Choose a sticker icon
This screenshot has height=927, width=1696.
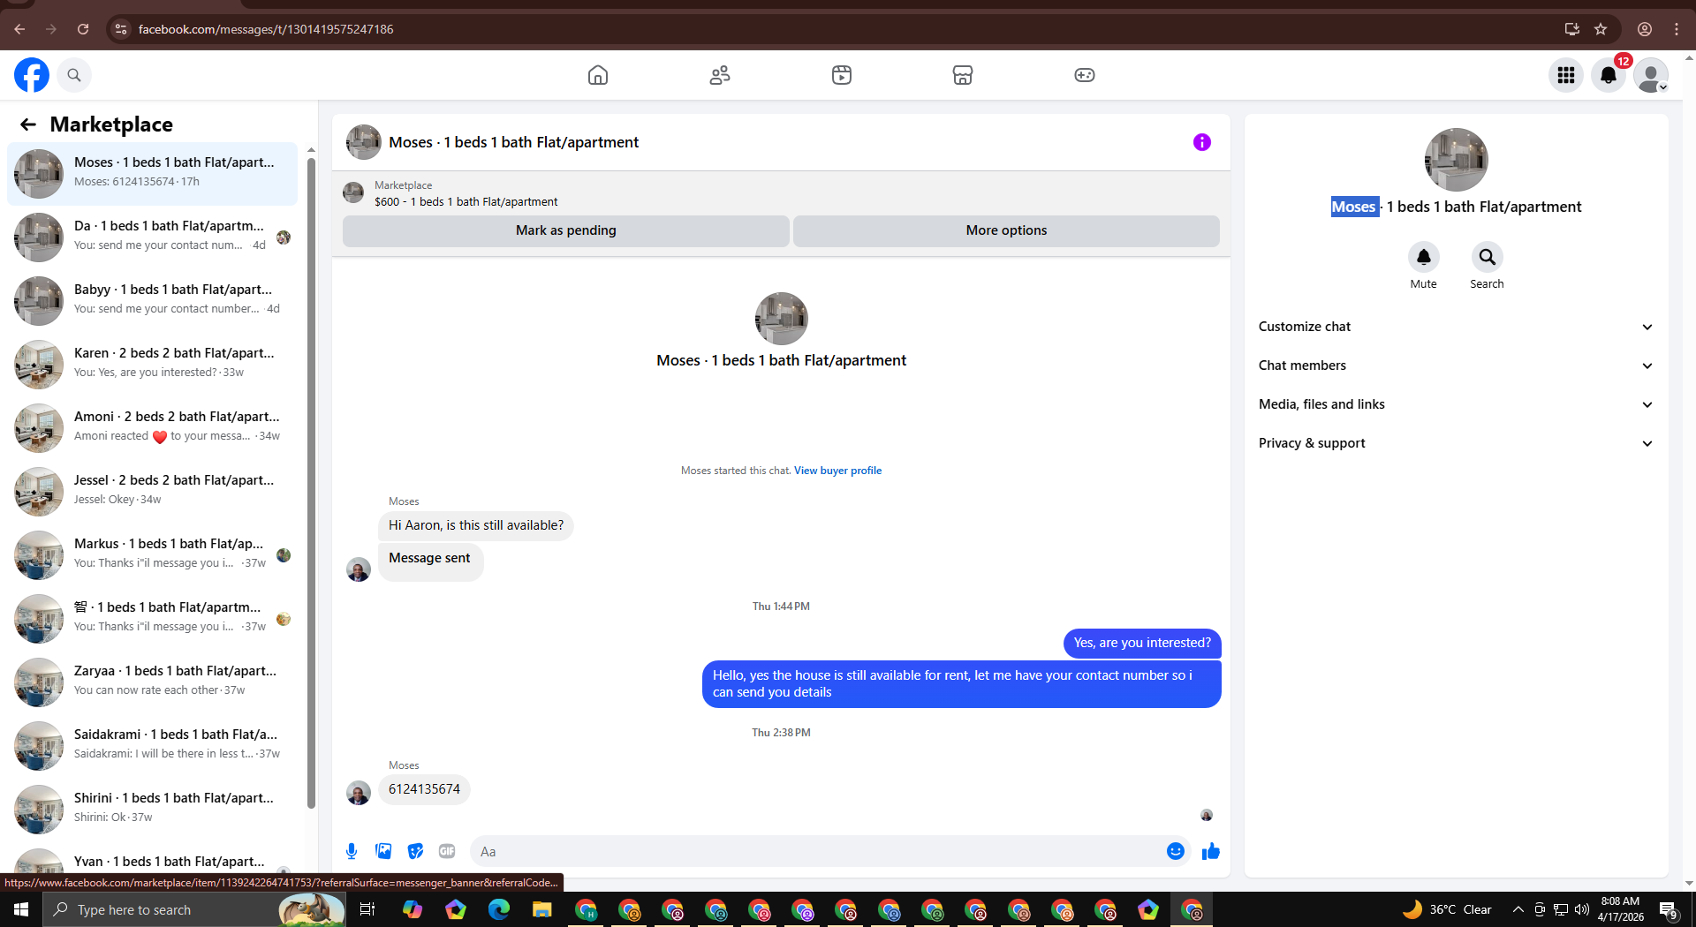click(415, 851)
